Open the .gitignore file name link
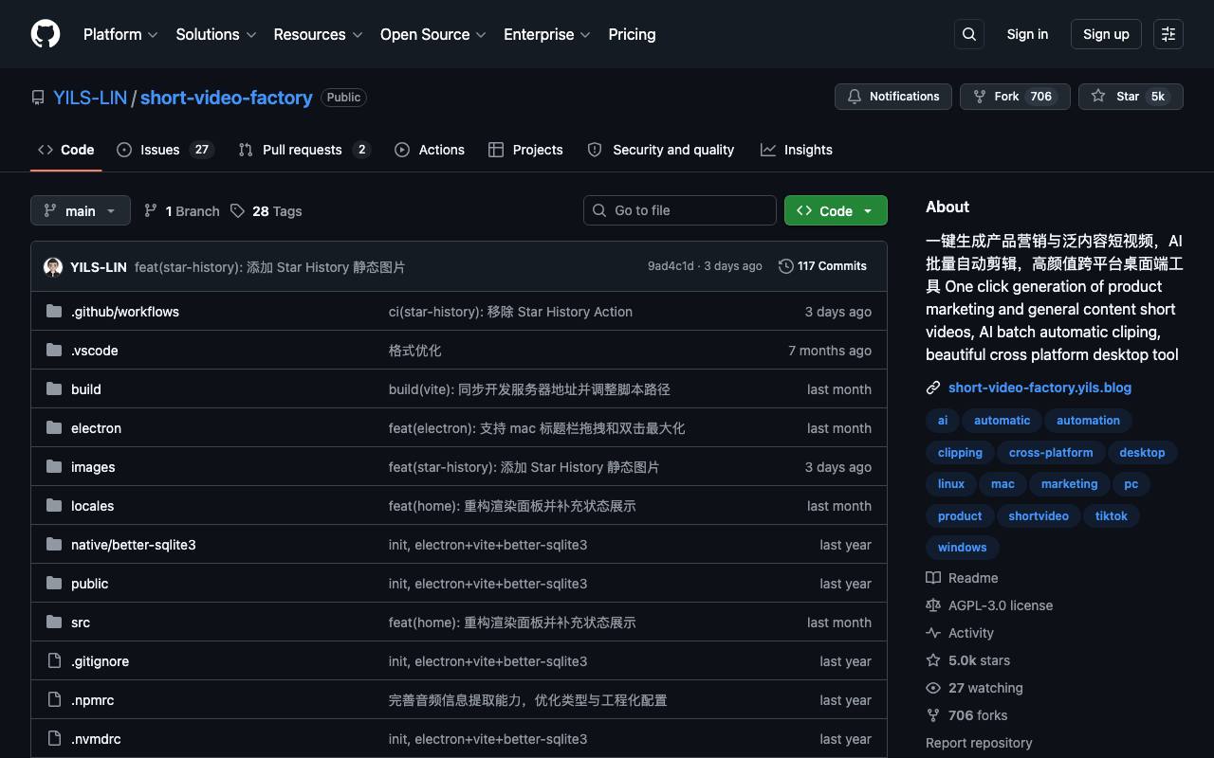Viewport: 1214px width, 758px height. click(100, 661)
